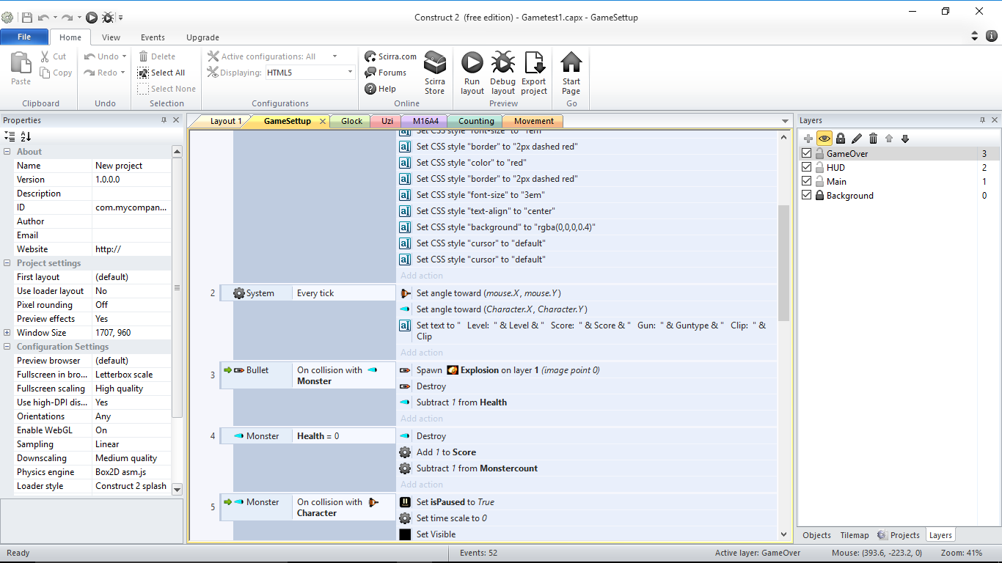The width and height of the screenshot is (1002, 563).
Task: Click the event sheet vertical scrollbar
Action: 783,262
